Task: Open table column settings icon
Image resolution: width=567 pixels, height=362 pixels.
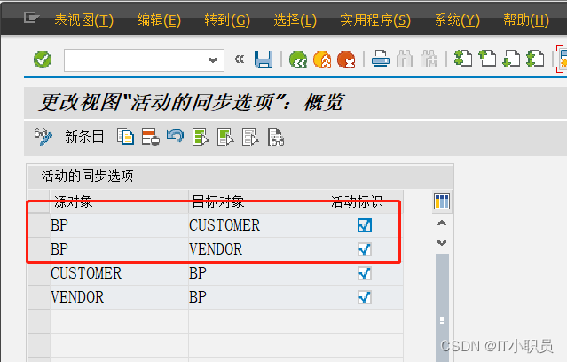Action: 442,201
